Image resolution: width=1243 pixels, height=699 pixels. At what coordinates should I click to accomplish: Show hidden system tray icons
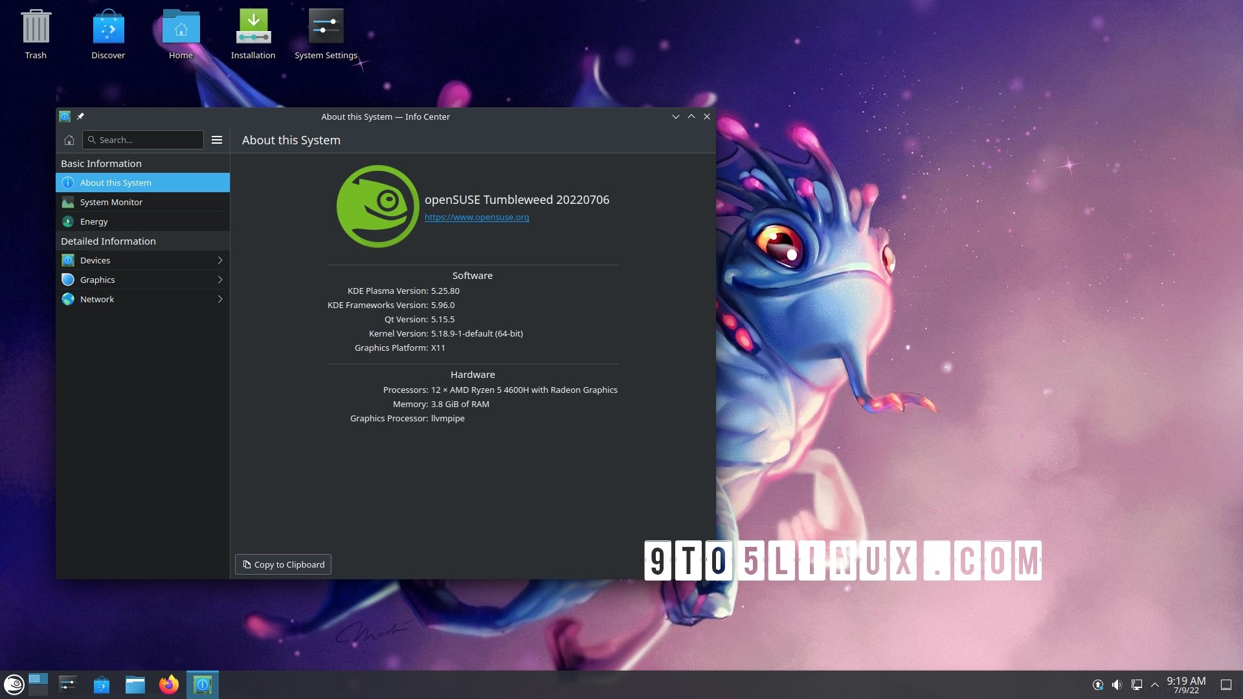(x=1154, y=685)
